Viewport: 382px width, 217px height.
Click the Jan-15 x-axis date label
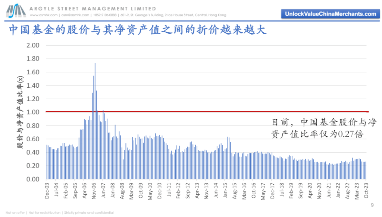(225, 191)
